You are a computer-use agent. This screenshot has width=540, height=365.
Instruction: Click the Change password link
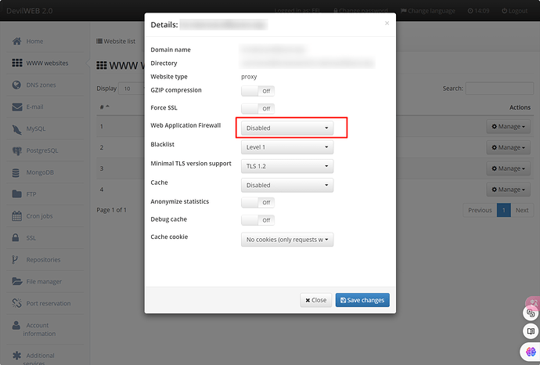point(361,11)
